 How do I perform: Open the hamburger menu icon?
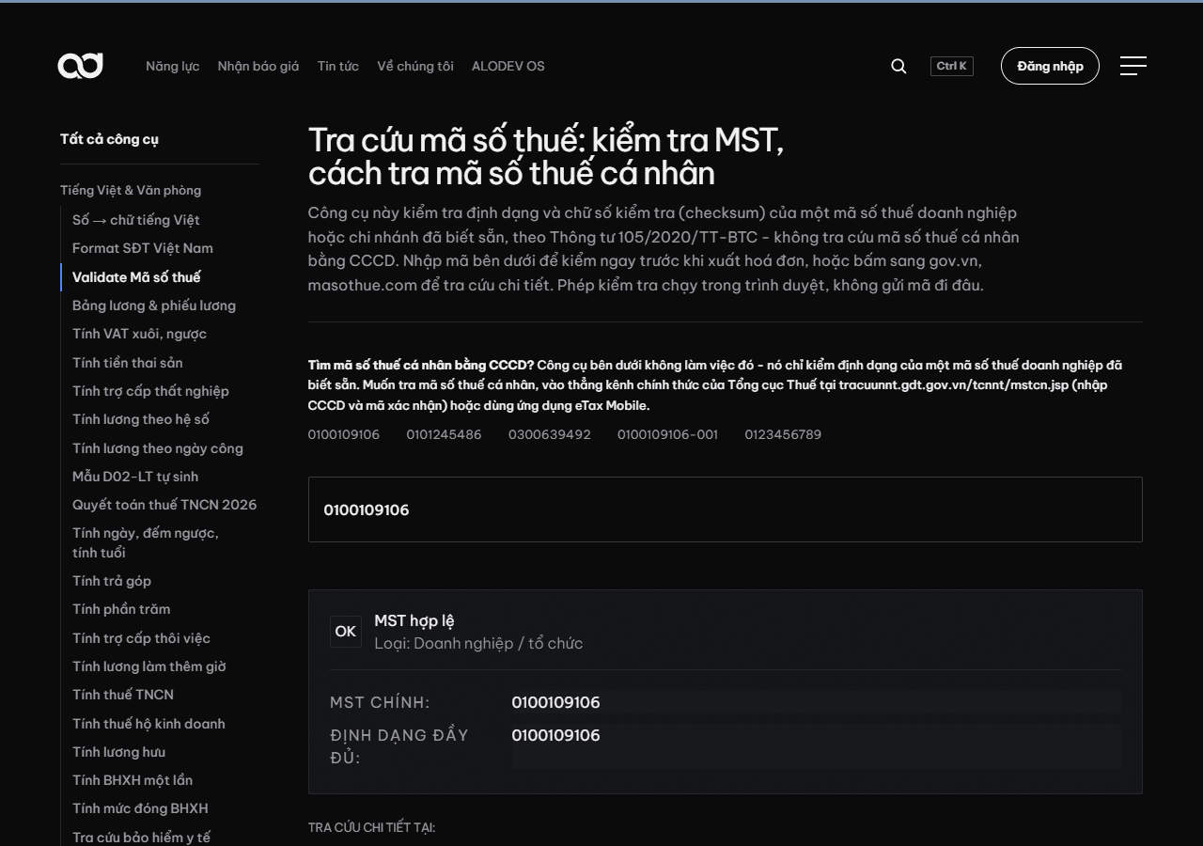click(1133, 66)
